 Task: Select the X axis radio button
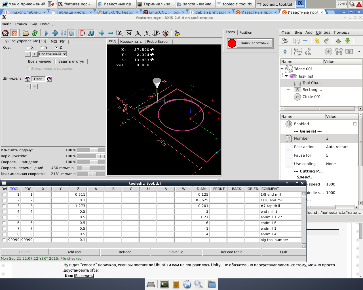(x=28, y=48)
